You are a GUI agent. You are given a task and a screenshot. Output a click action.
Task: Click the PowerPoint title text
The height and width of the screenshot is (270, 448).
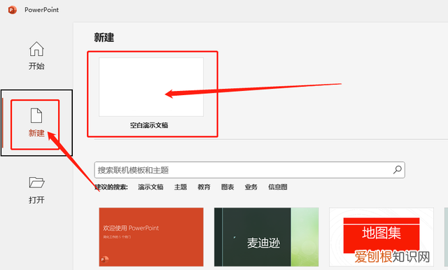[x=41, y=10]
